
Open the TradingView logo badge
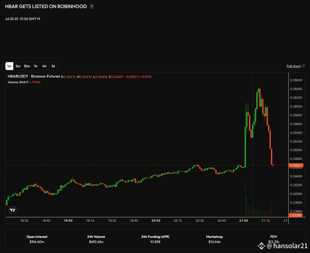12,210
